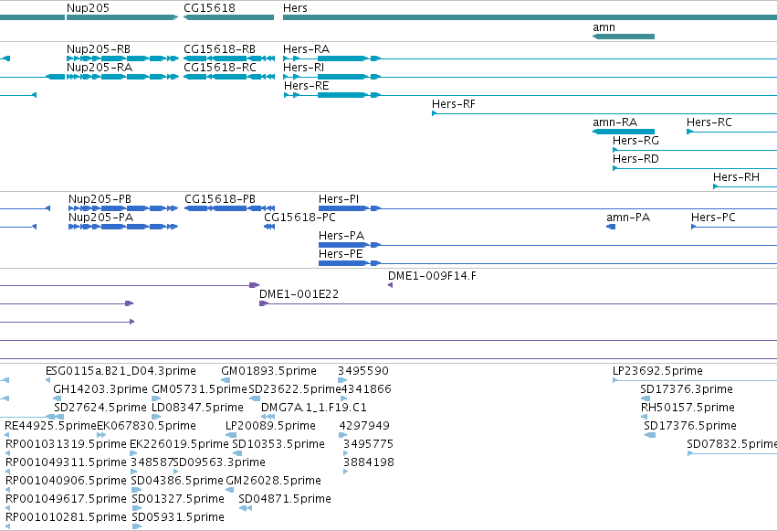The width and height of the screenshot is (777, 531).
Task: Click RP001049311.5prime EST label
Action: pyautogui.click(x=66, y=462)
